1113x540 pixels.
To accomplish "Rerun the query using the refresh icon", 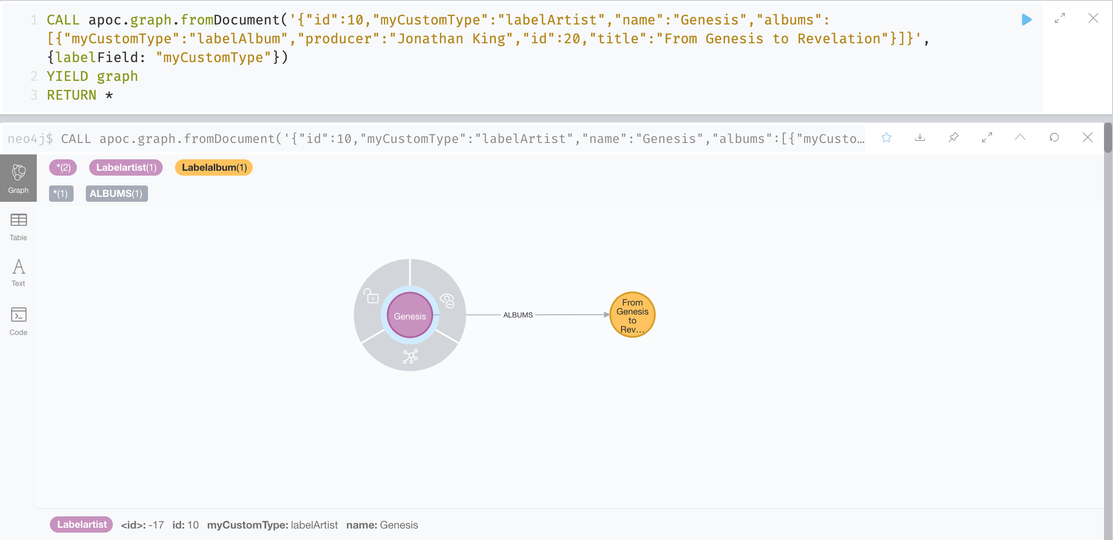I will (1054, 138).
